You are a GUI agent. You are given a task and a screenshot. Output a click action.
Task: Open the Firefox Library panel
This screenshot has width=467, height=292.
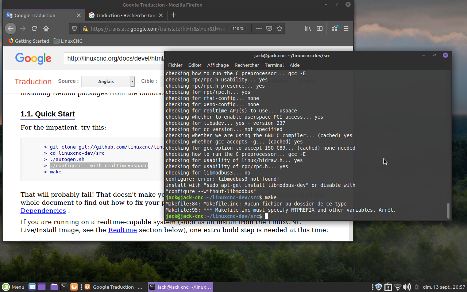pos(308,28)
